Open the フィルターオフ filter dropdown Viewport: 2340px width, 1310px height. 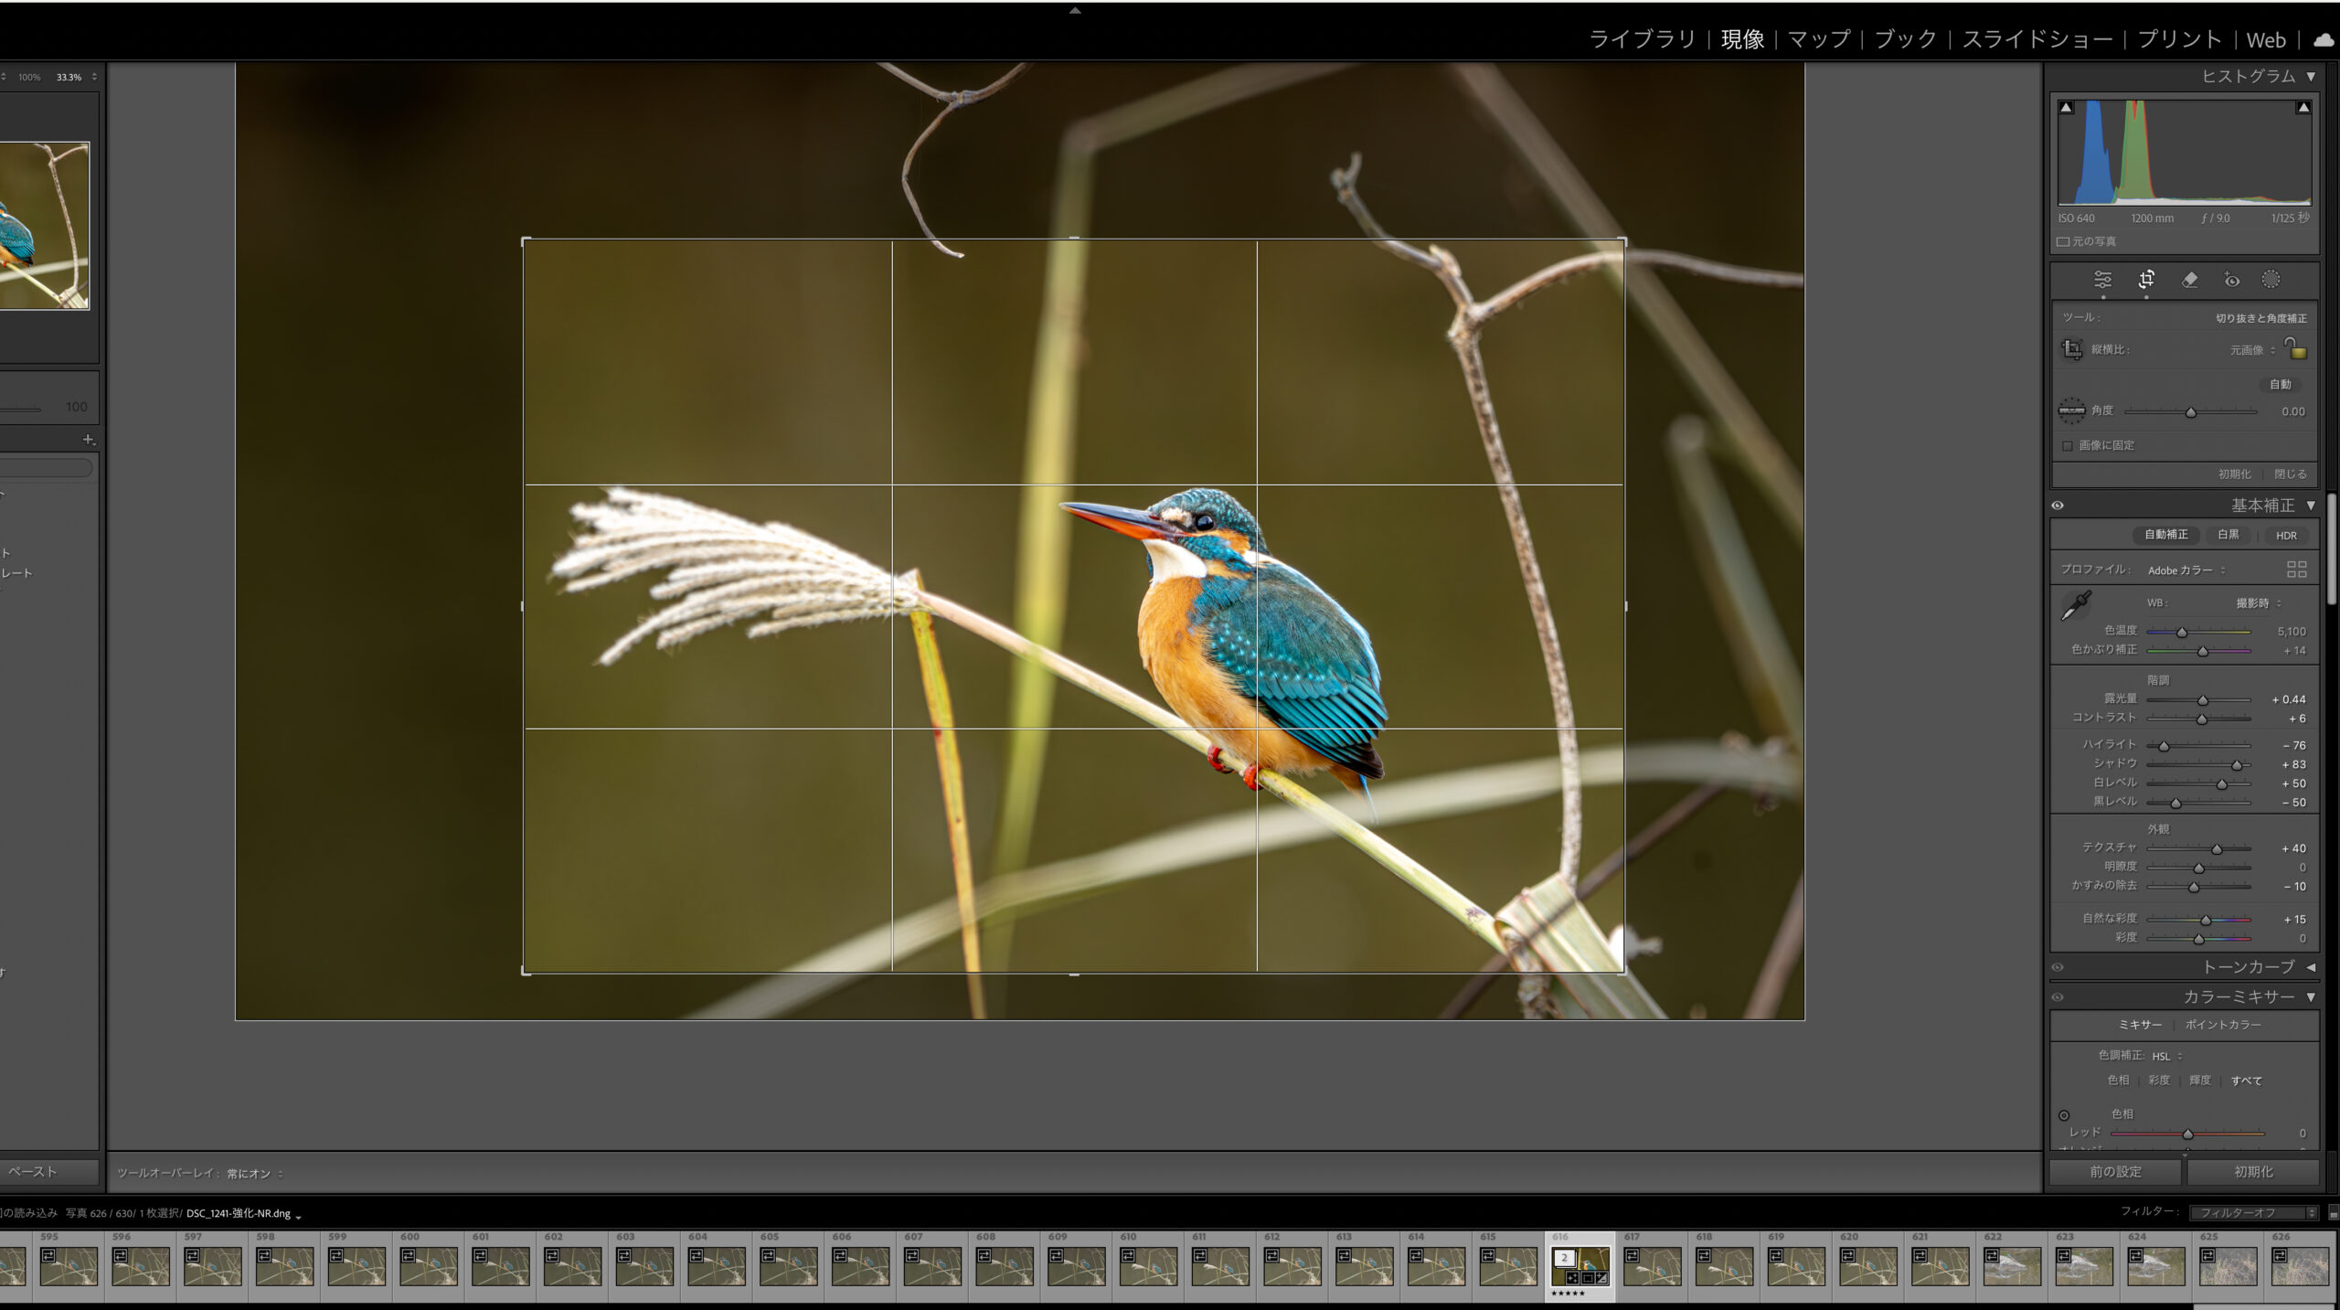[x=2253, y=1213]
